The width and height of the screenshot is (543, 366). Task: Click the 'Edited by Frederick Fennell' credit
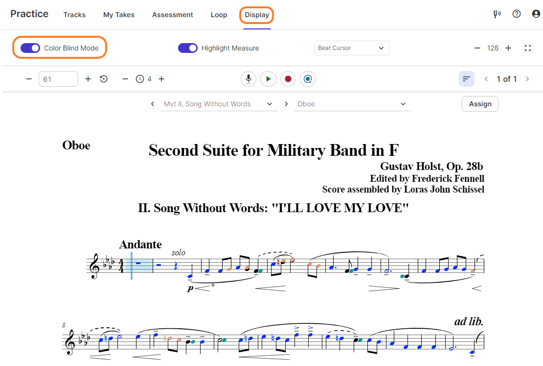click(x=427, y=179)
